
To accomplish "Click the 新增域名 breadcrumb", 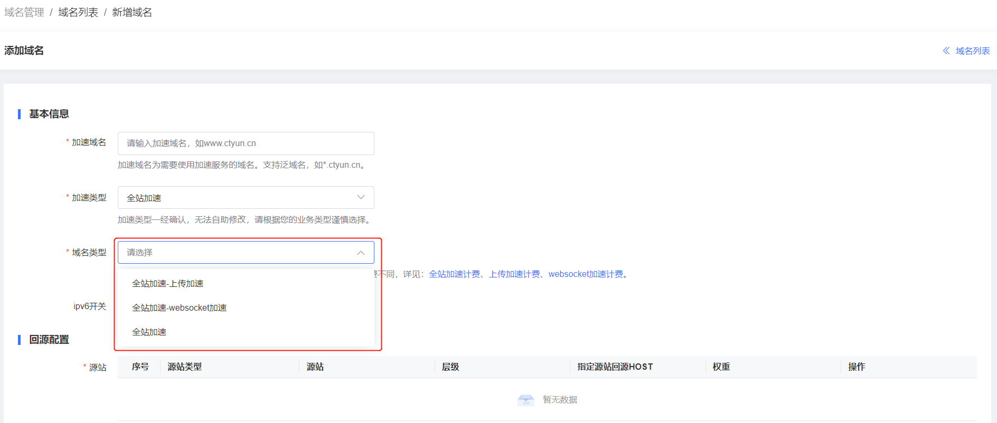I will pos(132,12).
